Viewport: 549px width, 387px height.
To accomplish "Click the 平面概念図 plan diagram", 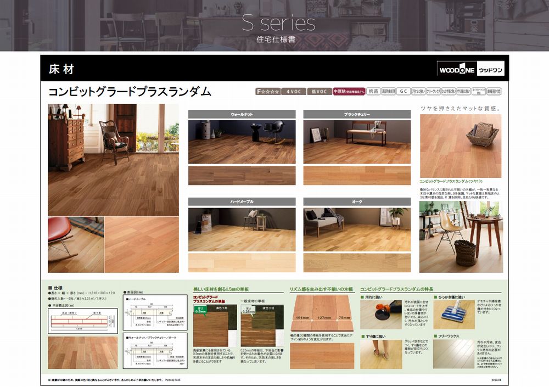I will 83,321.
